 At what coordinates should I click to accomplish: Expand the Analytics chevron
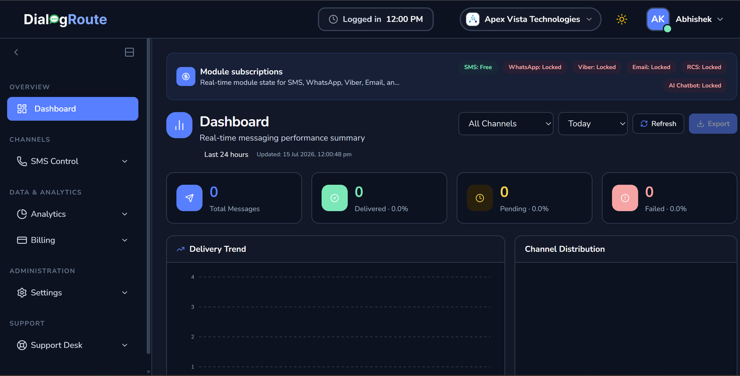(x=125, y=214)
